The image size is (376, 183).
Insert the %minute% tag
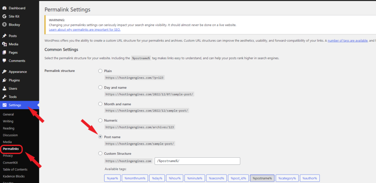[195, 178]
